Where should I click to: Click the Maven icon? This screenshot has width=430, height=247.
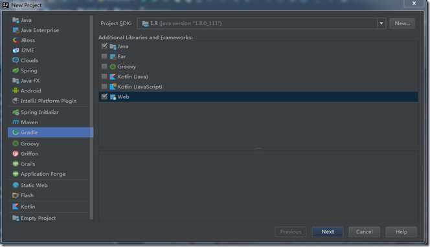click(x=16, y=122)
